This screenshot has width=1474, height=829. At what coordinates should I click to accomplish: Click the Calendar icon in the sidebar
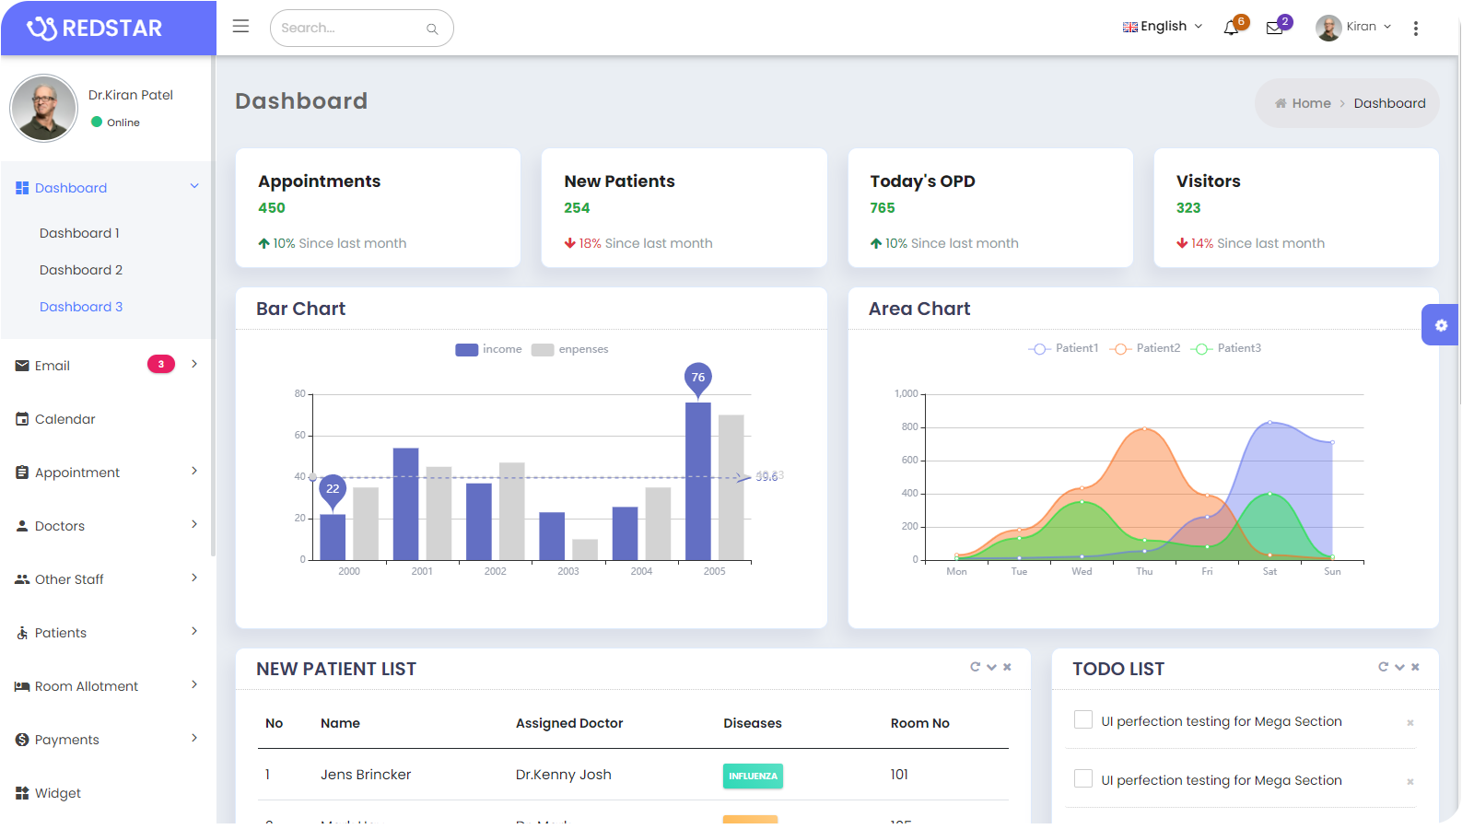tap(21, 418)
